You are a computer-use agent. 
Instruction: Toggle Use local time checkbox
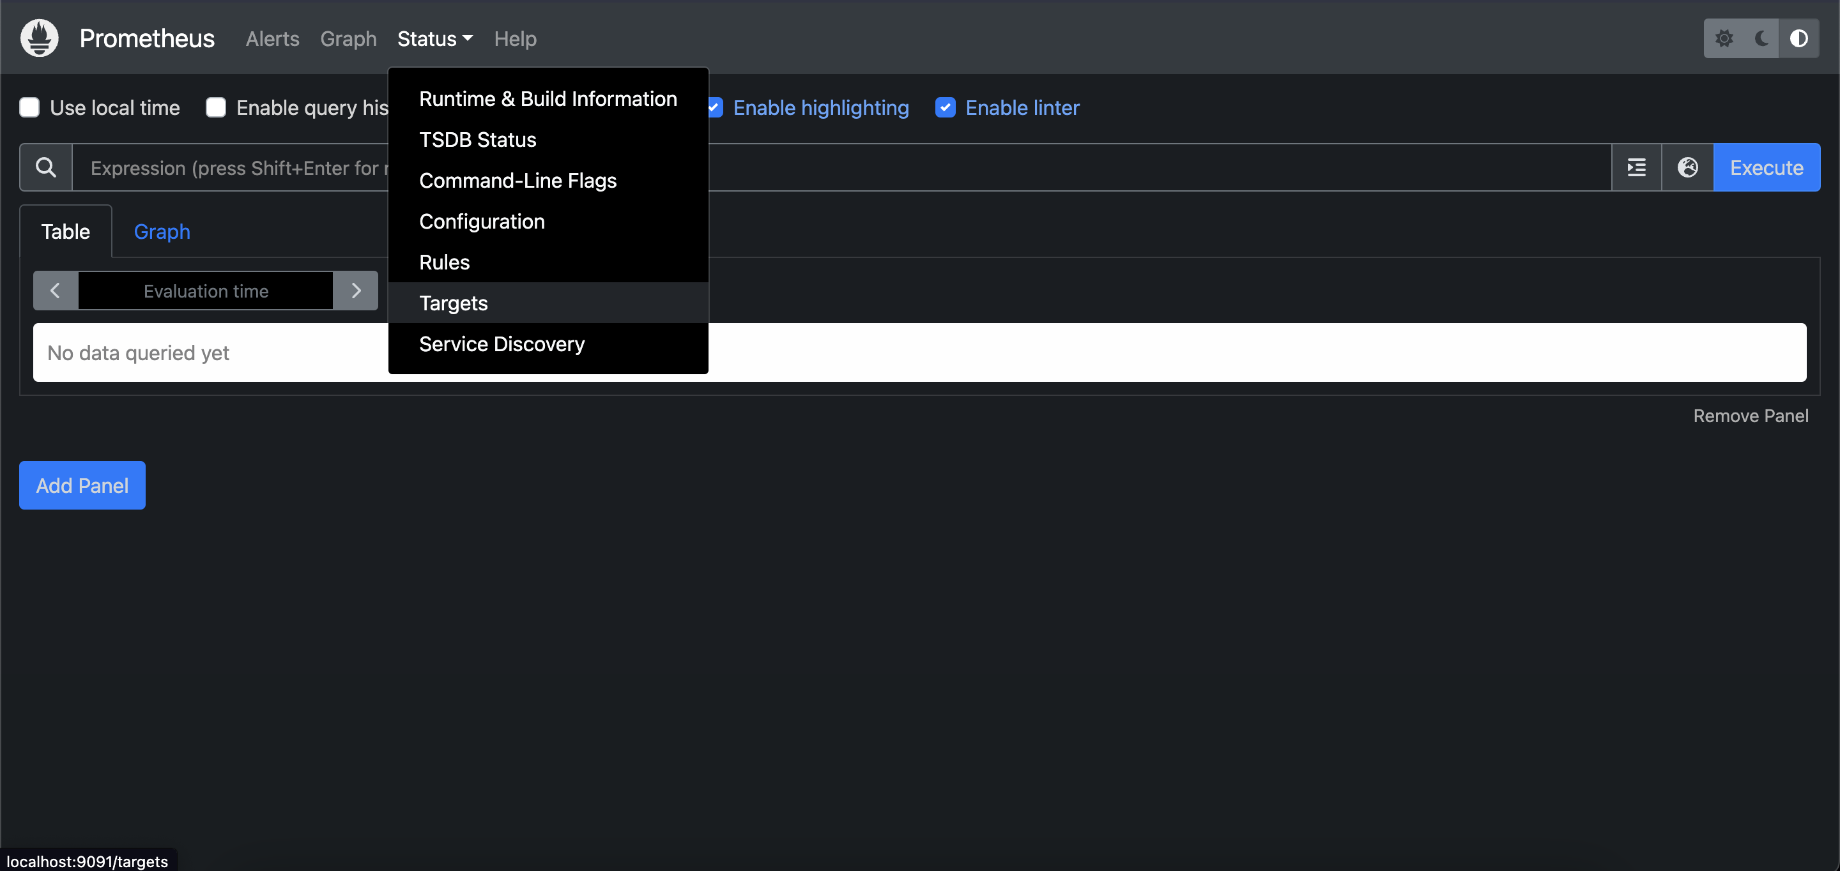[x=29, y=107]
